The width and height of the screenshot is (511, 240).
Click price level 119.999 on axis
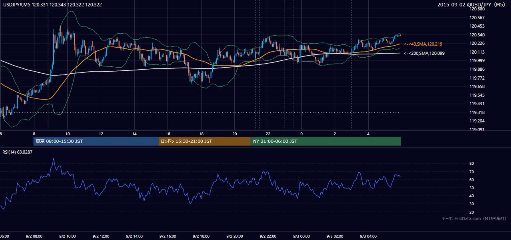[x=477, y=60]
